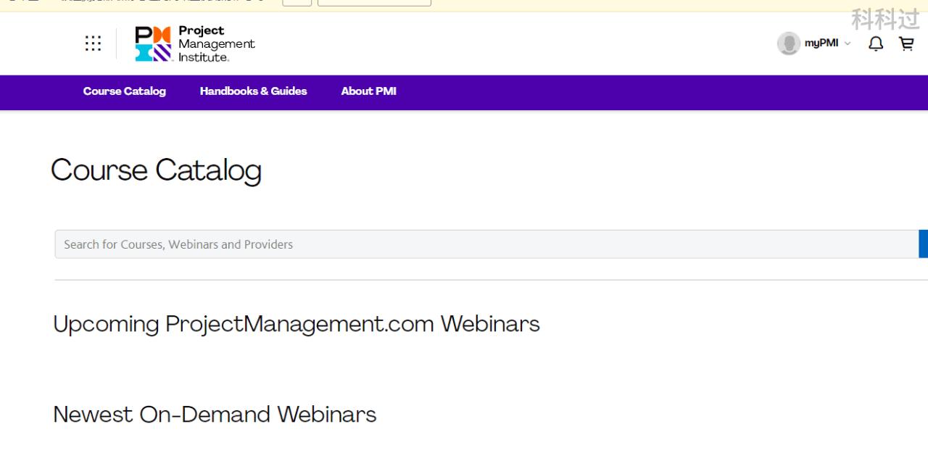The image size is (928, 461).
Task: Click the user profile avatar
Action: (x=788, y=43)
